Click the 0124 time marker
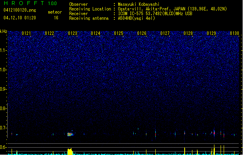 click(95, 33)
